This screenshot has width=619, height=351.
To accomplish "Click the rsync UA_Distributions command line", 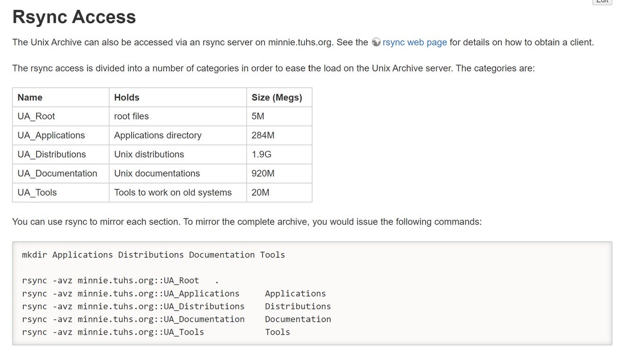I will tap(176, 307).
